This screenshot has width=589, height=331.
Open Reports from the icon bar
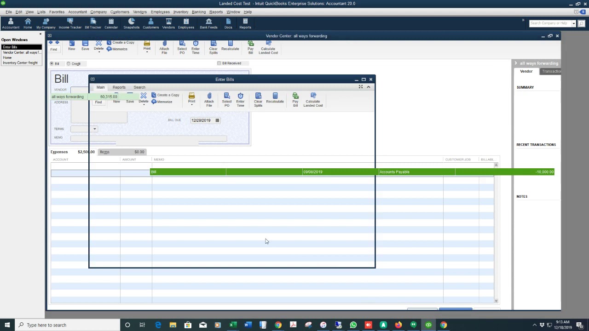(245, 23)
